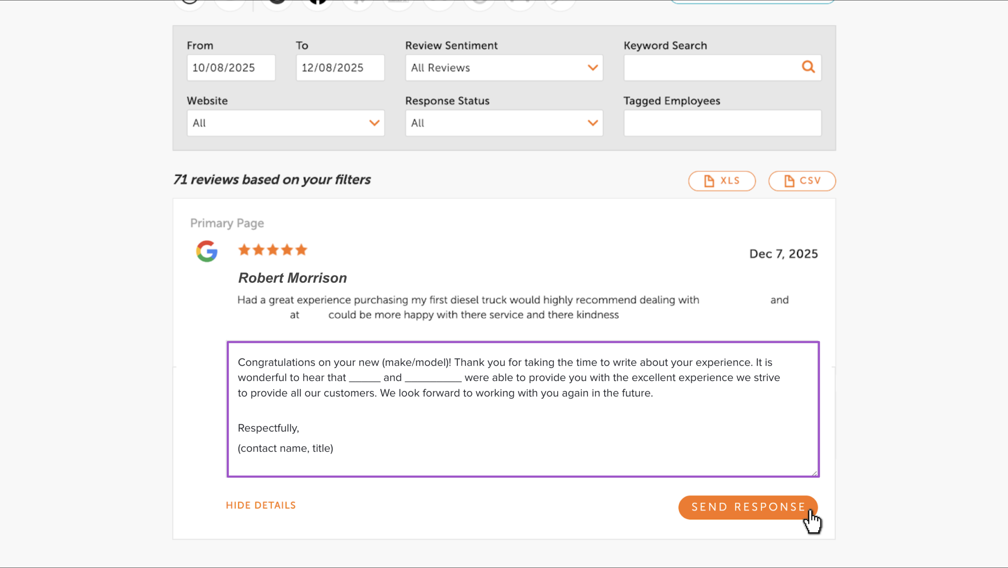Click inside the response text area
This screenshot has height=568, width=1008.
(523, 409)
